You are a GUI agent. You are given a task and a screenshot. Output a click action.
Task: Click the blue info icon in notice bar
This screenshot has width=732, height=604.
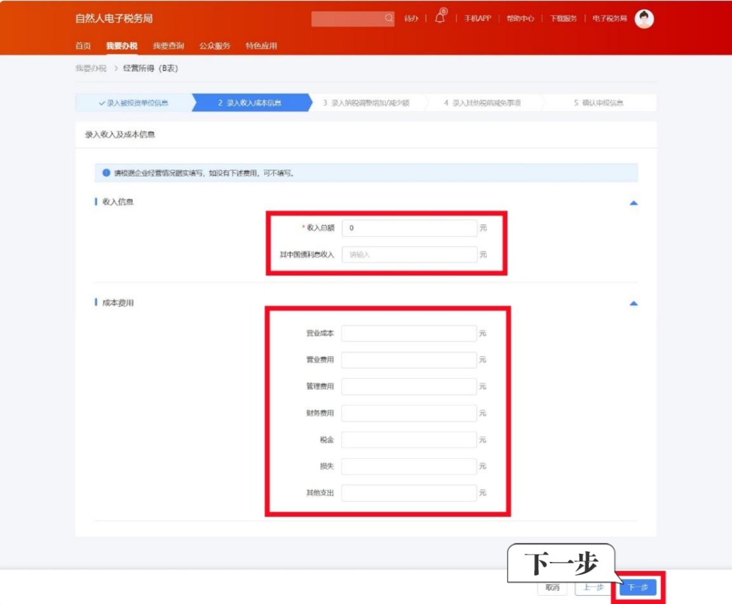click(106, 173)
